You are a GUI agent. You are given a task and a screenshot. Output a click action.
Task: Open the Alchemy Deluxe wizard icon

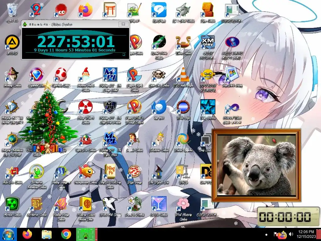(12, 75)
